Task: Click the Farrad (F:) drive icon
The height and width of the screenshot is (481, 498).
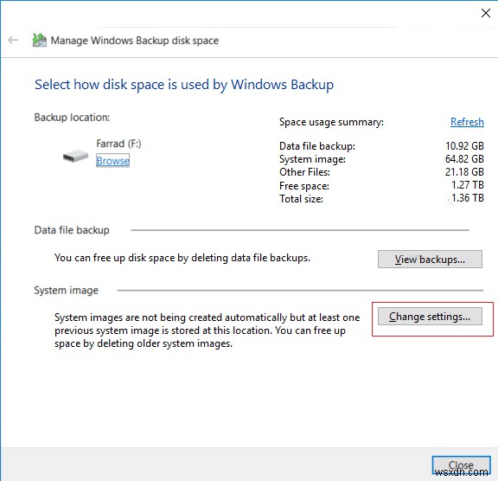Action: coord(75,156)
